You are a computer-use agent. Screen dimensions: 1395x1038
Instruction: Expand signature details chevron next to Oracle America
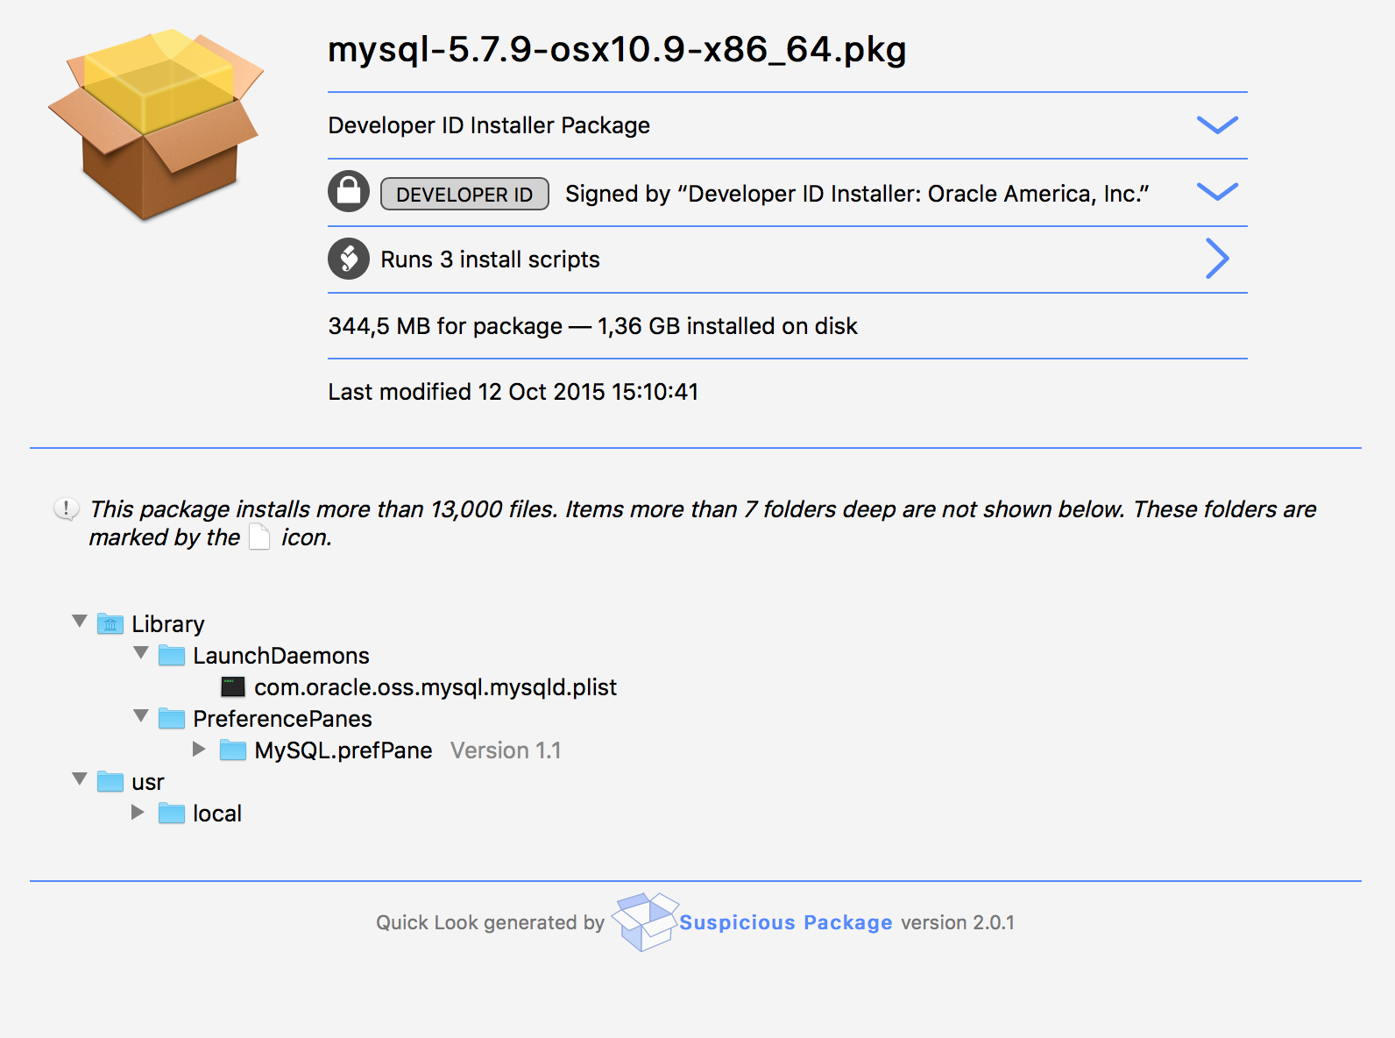pyautogui.click(x=1217, y=191)
